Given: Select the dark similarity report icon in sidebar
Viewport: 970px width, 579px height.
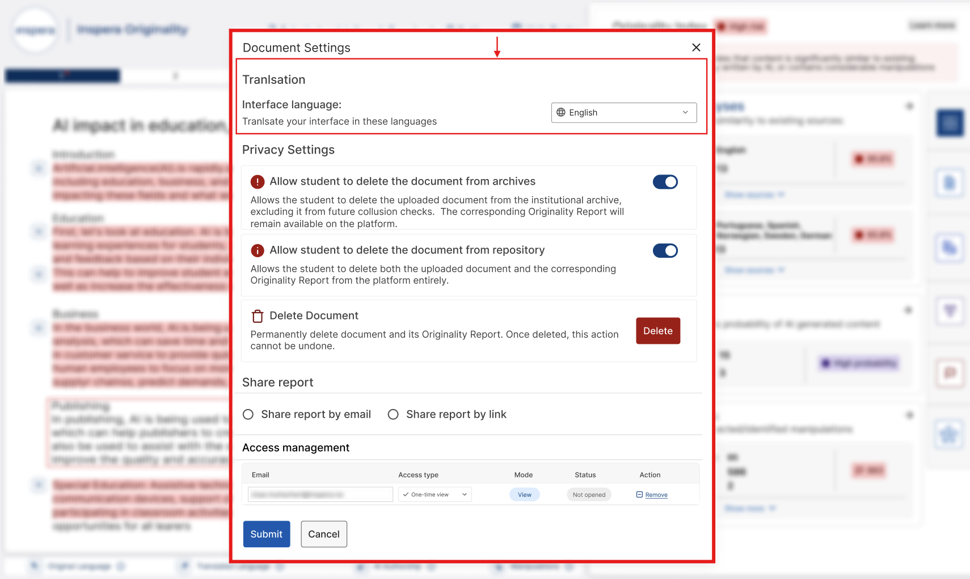Looking at the screenshot, I should pyautogui.click(x=950, y=123).
